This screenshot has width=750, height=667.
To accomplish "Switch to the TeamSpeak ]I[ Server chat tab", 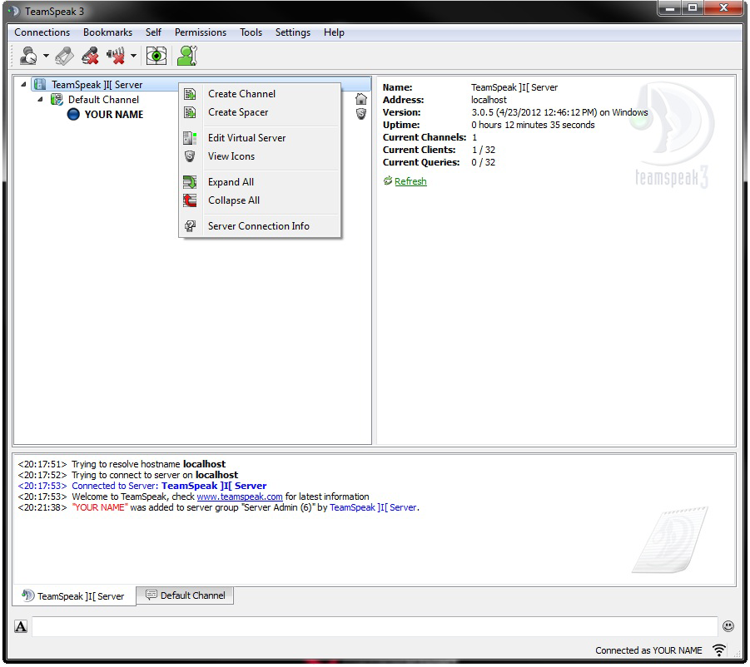I will (x=73, y=596).
